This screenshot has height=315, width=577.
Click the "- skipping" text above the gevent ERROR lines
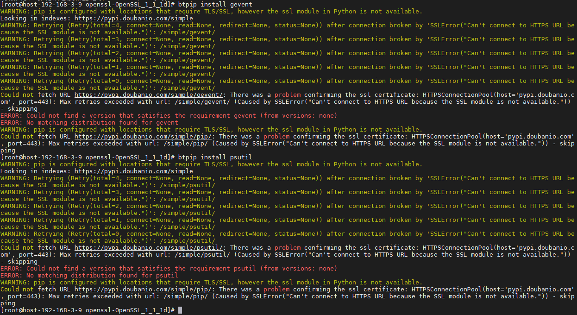pos(19,109)
